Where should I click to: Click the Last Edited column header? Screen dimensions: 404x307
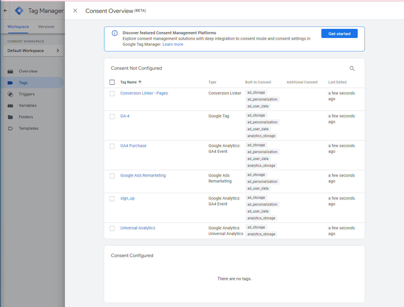(337, 82)
